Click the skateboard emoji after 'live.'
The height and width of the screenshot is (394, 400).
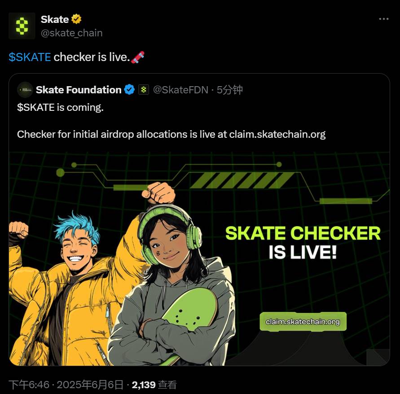tap(138, 57)
